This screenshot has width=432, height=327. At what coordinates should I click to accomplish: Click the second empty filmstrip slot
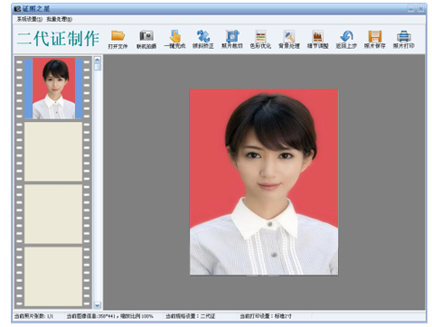[x=53, y=214]
